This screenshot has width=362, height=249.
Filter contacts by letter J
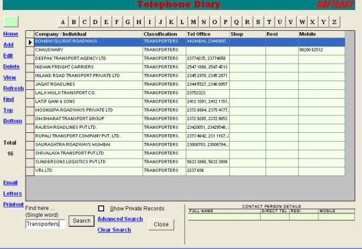point(160,22)
